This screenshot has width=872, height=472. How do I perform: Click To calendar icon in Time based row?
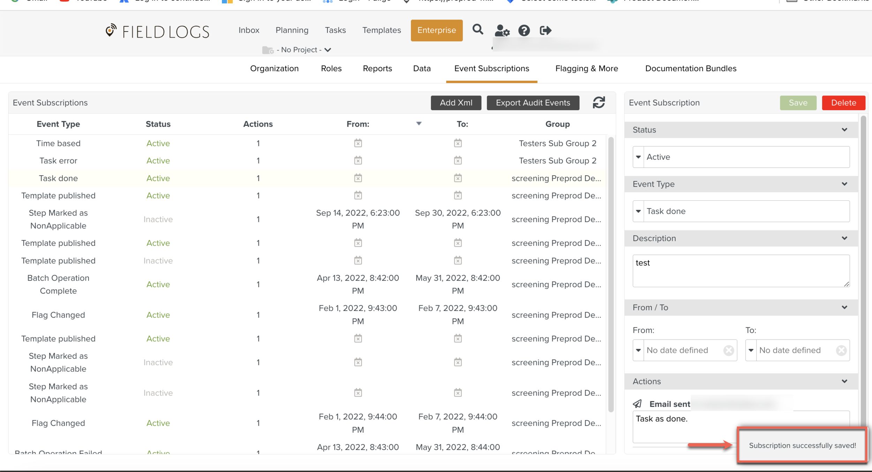(458, 143)
